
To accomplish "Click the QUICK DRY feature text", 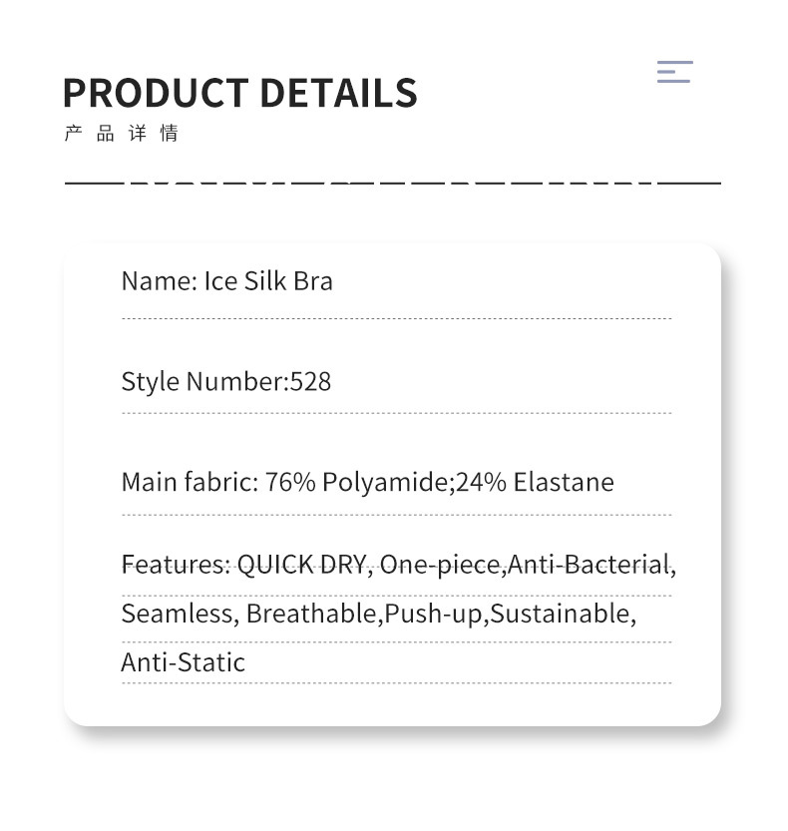I will click(302, 565).
